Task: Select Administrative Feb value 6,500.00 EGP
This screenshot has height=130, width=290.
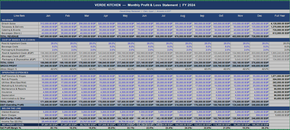Action: (67, 98)
